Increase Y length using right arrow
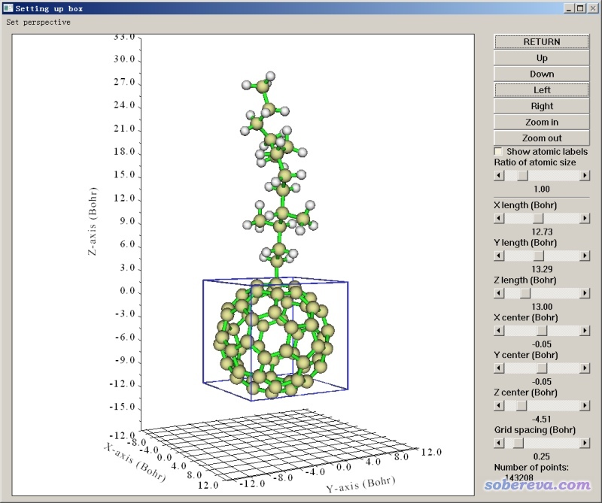This screenshot has height=503, width=602. click(585, 256)
